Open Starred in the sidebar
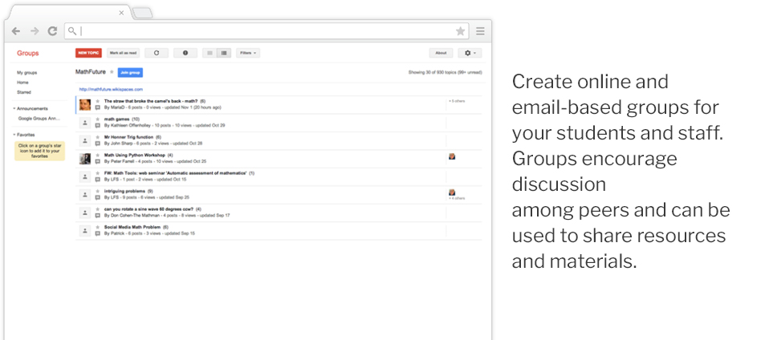The image size is (765, 340). [x=23, y=92]
